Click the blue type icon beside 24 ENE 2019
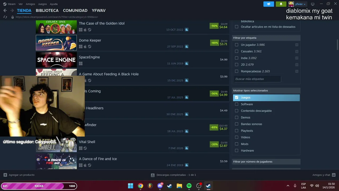The image size is (339, 191). coord(186,165)
